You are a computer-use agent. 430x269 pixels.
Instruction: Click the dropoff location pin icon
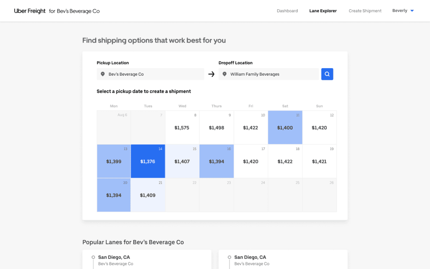point(224,74)
